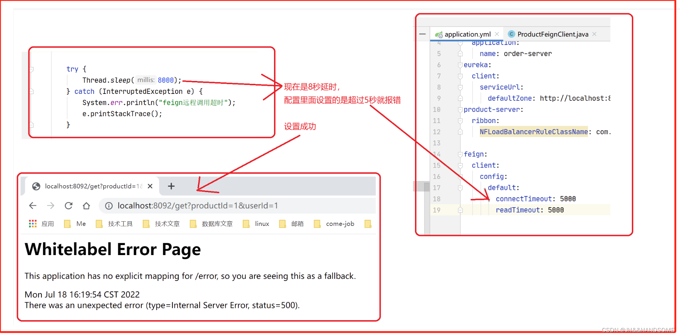680x336 pixels.
Task: Close the localhost:8092 browser tab
Action: click(x=150, y=186)
